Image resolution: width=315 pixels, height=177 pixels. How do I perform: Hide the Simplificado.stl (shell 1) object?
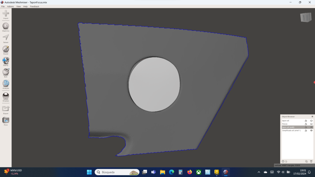tap(311, 130)
